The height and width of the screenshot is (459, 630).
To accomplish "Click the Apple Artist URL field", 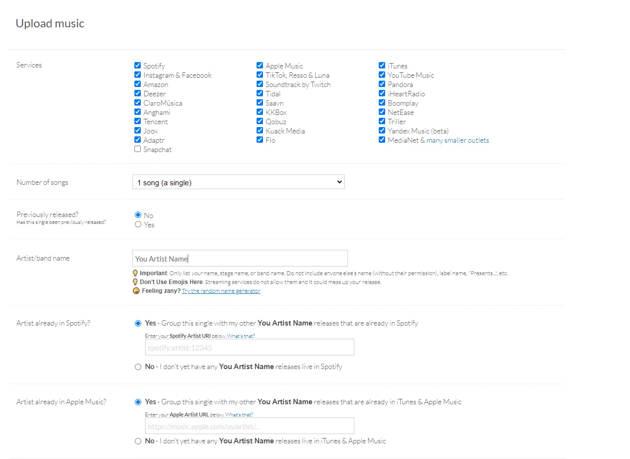I will (249, 426).
